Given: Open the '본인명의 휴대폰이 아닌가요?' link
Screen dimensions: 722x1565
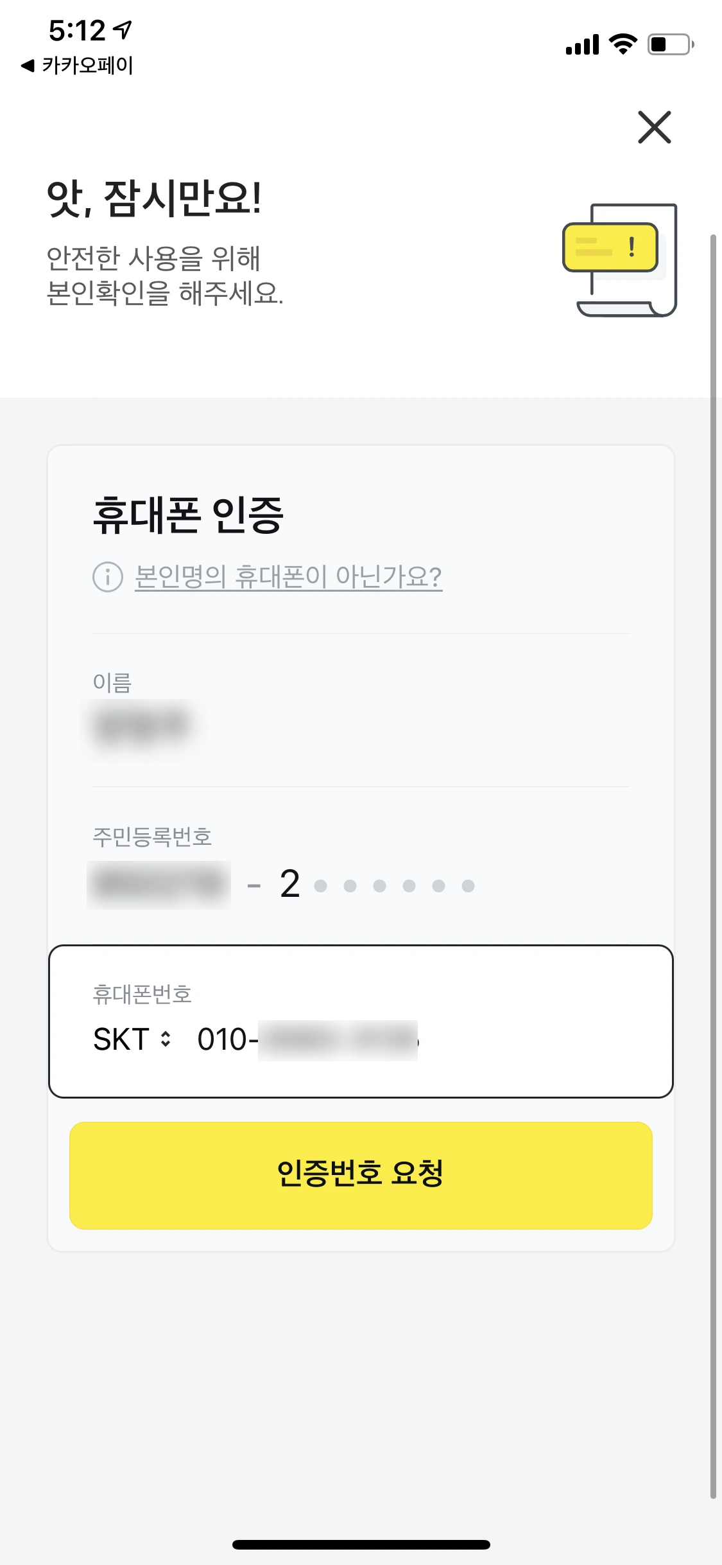Looking at the screenshot, I should pyautogui.click(x=288, y=576).
